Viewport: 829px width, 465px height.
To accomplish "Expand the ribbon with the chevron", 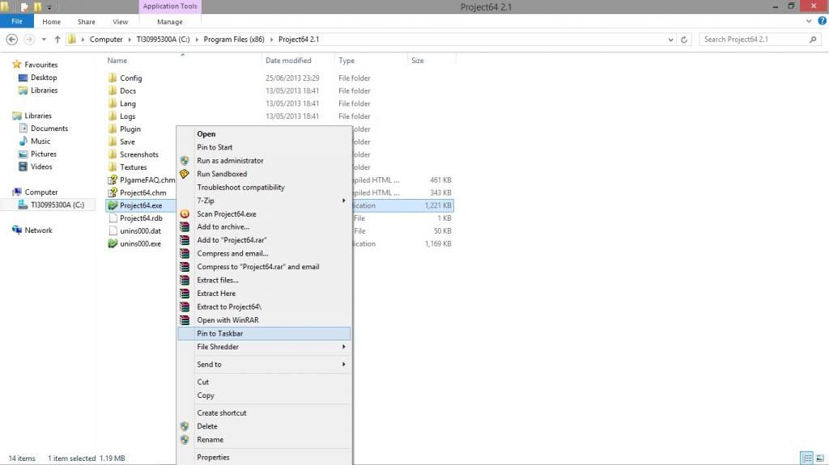I will (809, 21).
